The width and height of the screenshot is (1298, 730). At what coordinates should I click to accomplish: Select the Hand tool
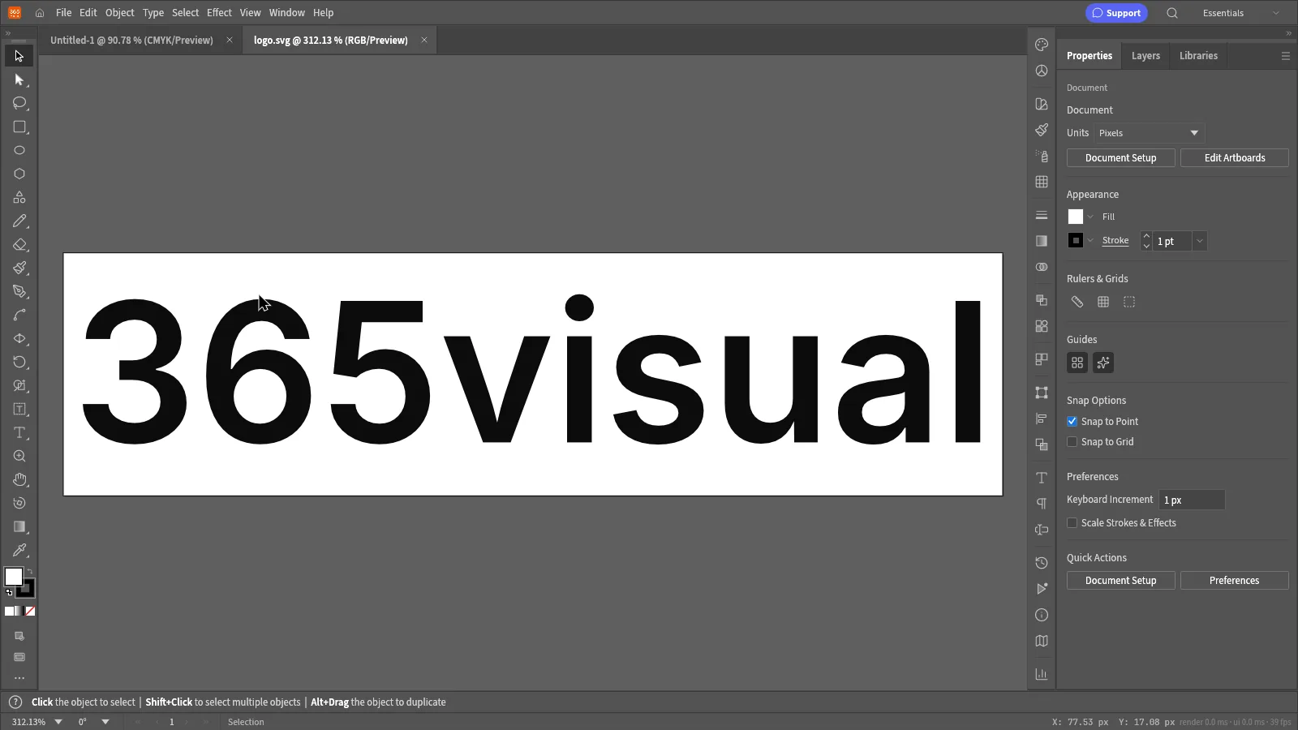pos(19,479)
